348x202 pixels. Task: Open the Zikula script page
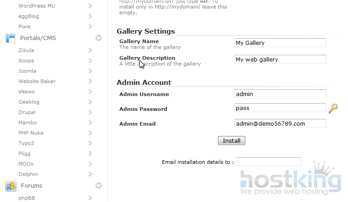pos(26,50)
